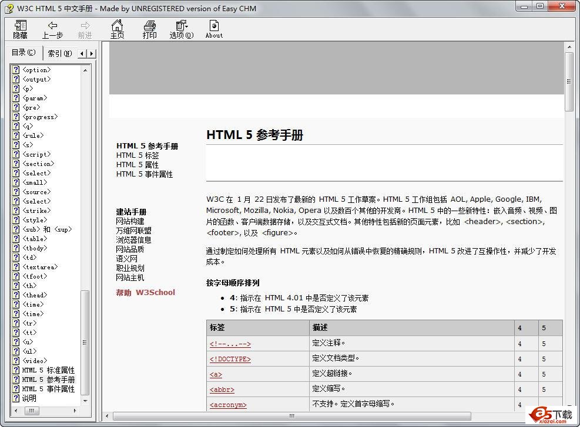This screenshot has height=427, width=580.
Task: Open the <!--...--> tag link
Action: click(230, 344)
